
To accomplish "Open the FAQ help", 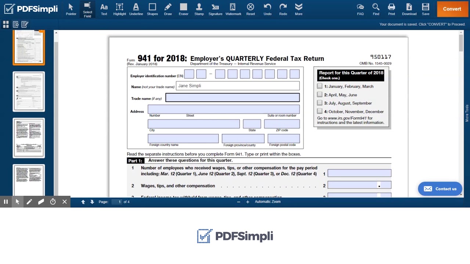I will coord(360,10).
